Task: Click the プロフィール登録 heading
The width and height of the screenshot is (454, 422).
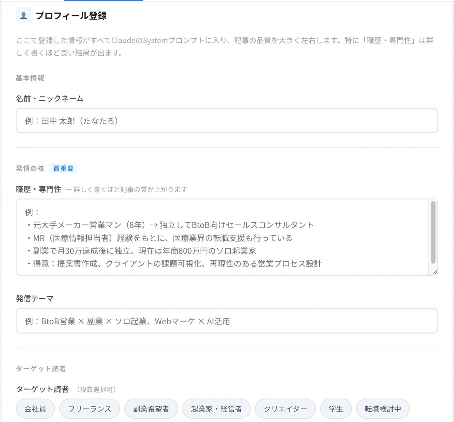Action: [71, 16]
